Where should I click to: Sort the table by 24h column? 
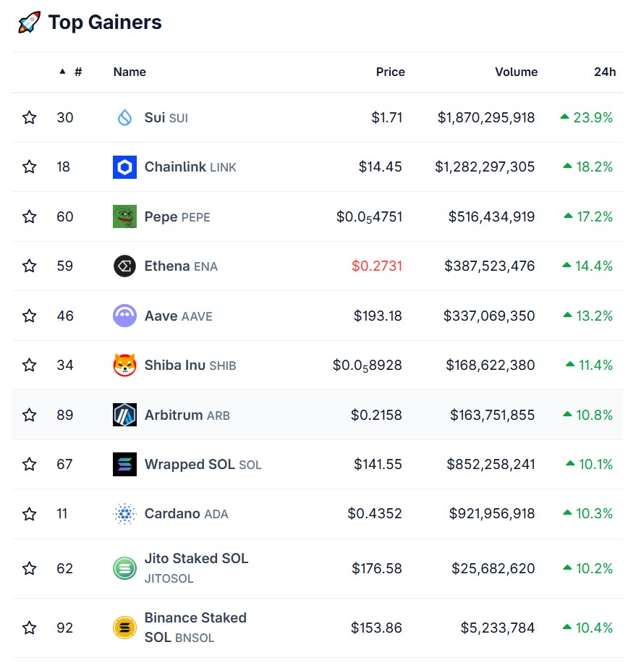(x=603, y=72)
